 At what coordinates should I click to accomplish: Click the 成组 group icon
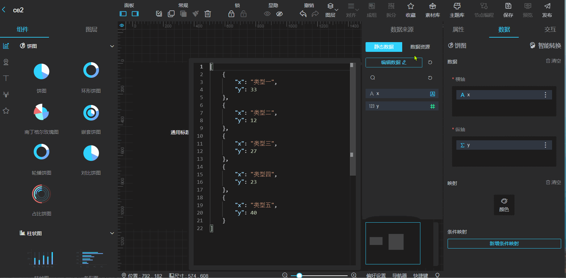[372, 10]
